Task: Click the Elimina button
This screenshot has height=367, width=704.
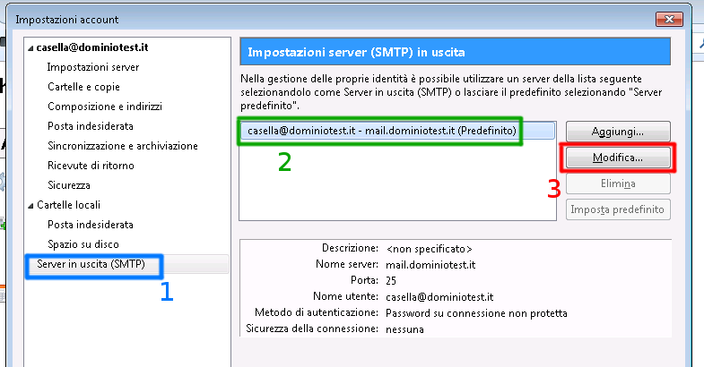Action: coord(618,183)
